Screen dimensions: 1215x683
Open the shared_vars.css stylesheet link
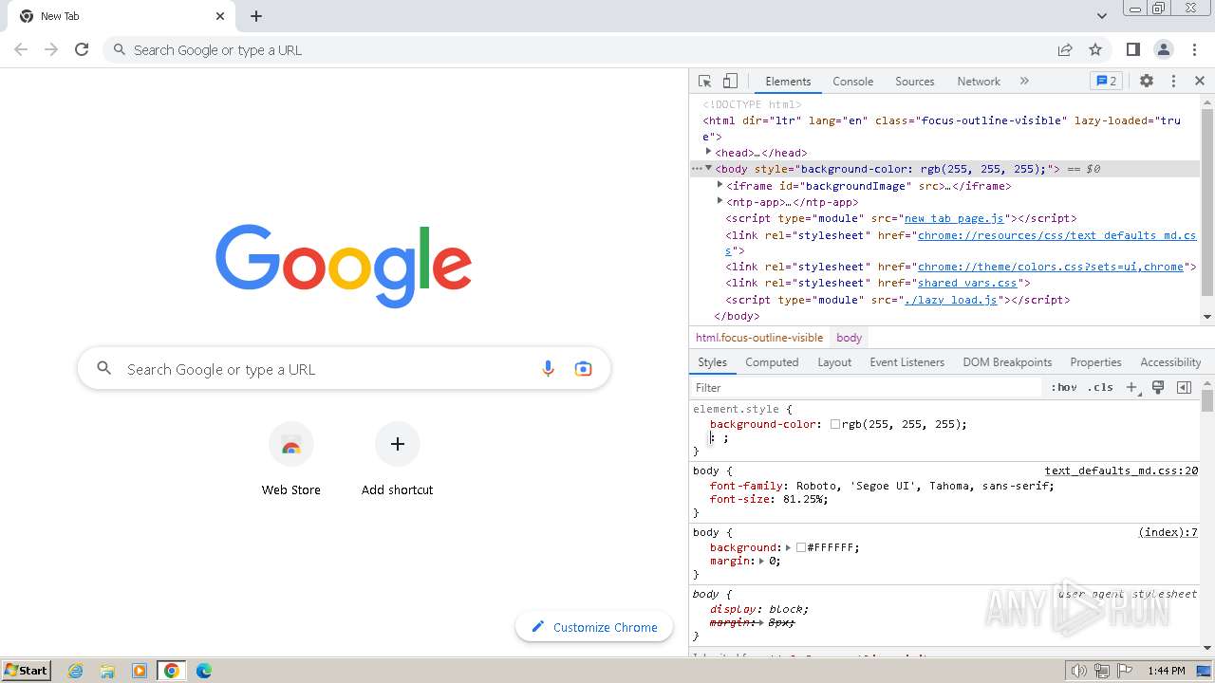[967, 283]
